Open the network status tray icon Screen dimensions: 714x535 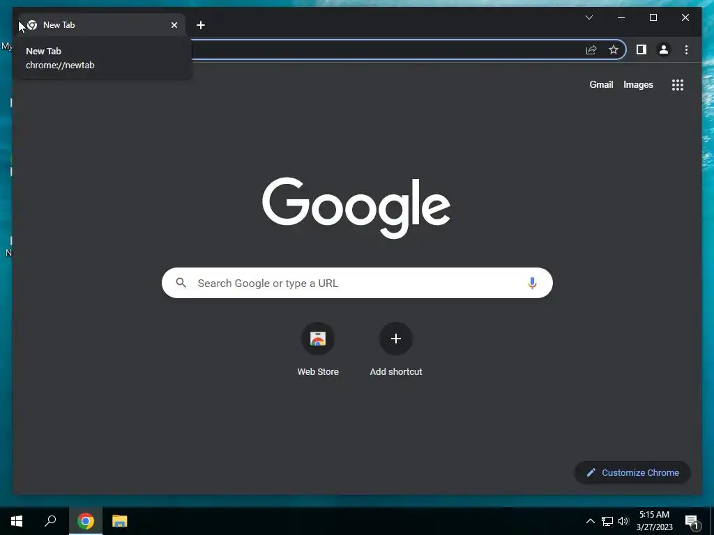pos(607,521)
